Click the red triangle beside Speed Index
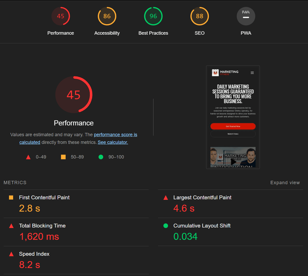This screenshot has height=276, width=308. tap(11, 254)
